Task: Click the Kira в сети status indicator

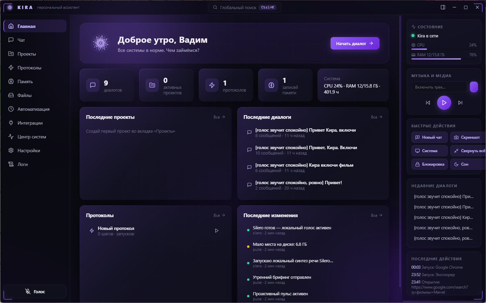Action: pyautogui.click(x=425, y=36)
